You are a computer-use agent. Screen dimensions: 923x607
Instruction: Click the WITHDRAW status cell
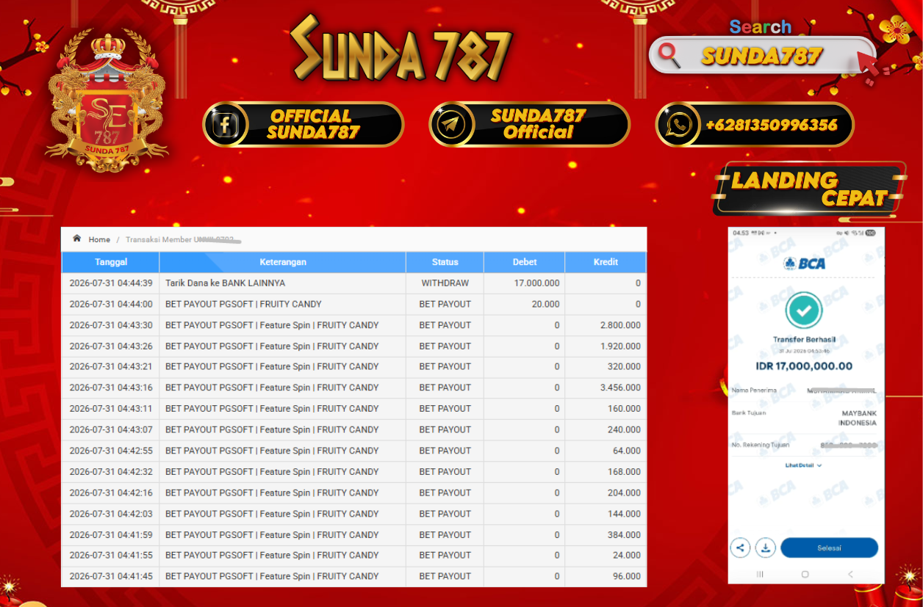pos(445,283)
